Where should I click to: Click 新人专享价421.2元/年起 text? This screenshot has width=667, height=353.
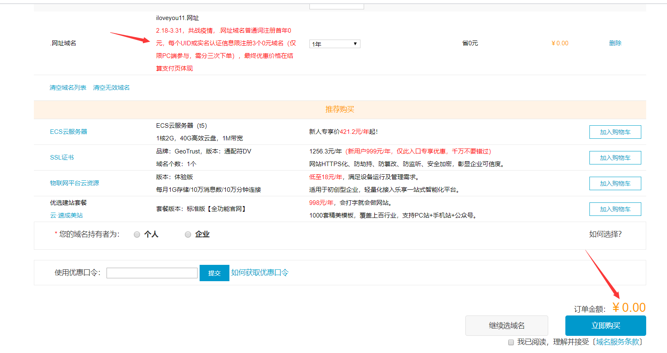pyautogui.click(x=343, y=132)
